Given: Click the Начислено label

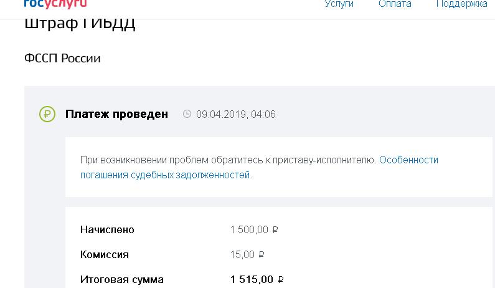Looking at the screenshot, I should [107, 229].
